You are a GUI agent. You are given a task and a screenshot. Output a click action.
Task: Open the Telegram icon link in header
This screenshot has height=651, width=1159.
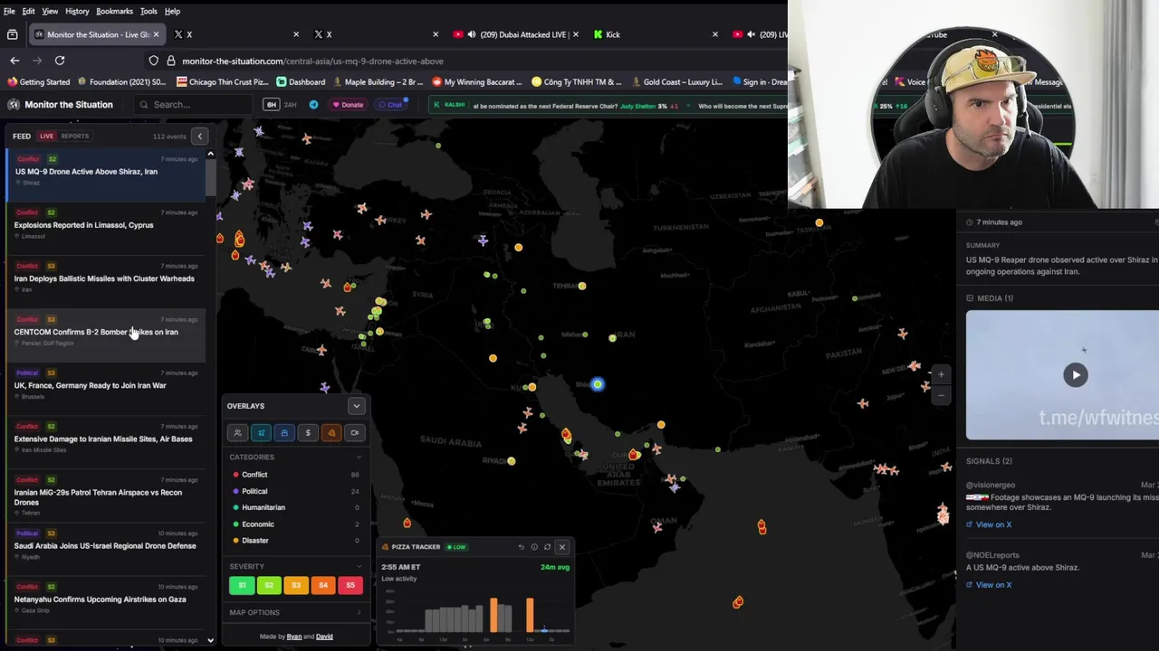pos(313,105)
